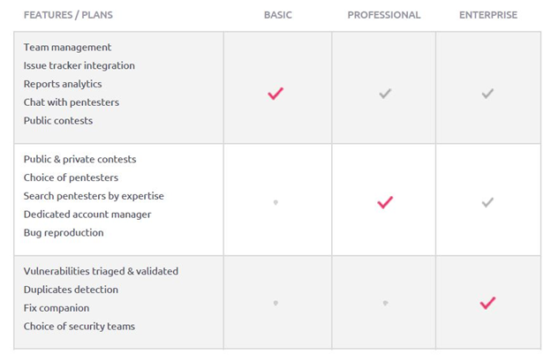Click gray checkmark in Professional column, first row
This screenshot has width=551, height=362.
[385, 93]
